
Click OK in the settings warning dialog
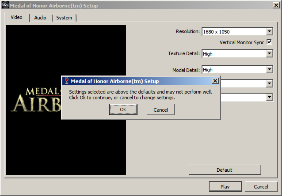[123, 109]
